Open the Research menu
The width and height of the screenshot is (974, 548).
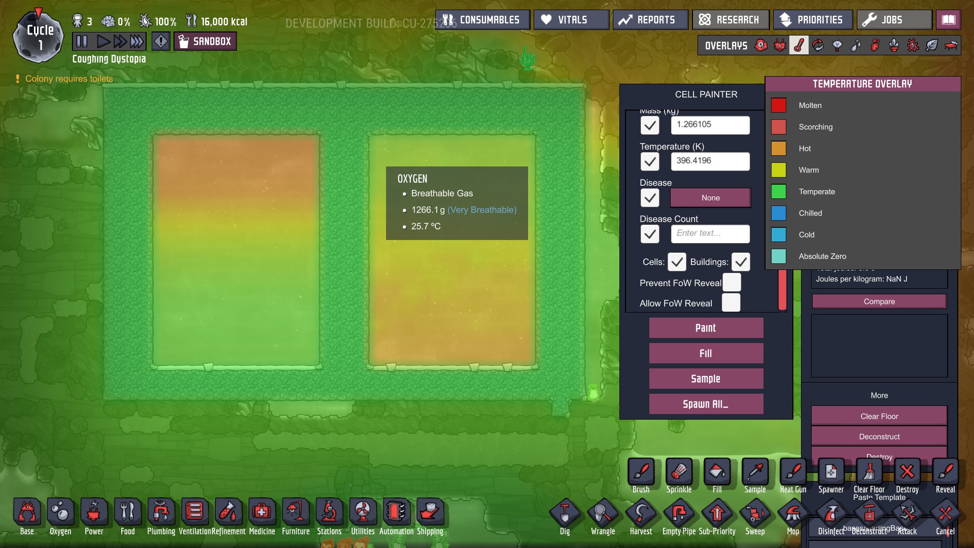click(730, 20)
